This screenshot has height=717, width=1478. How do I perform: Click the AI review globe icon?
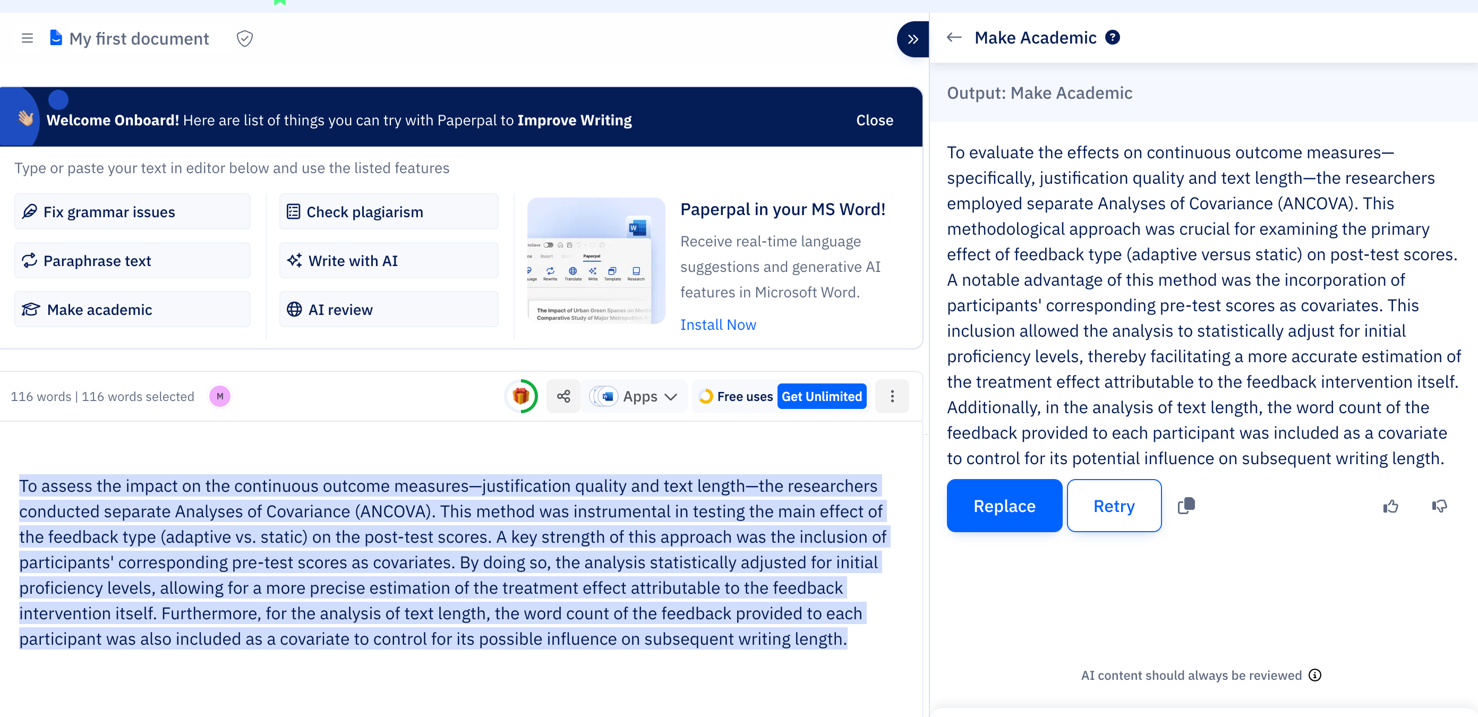click(x=294, y=309)
